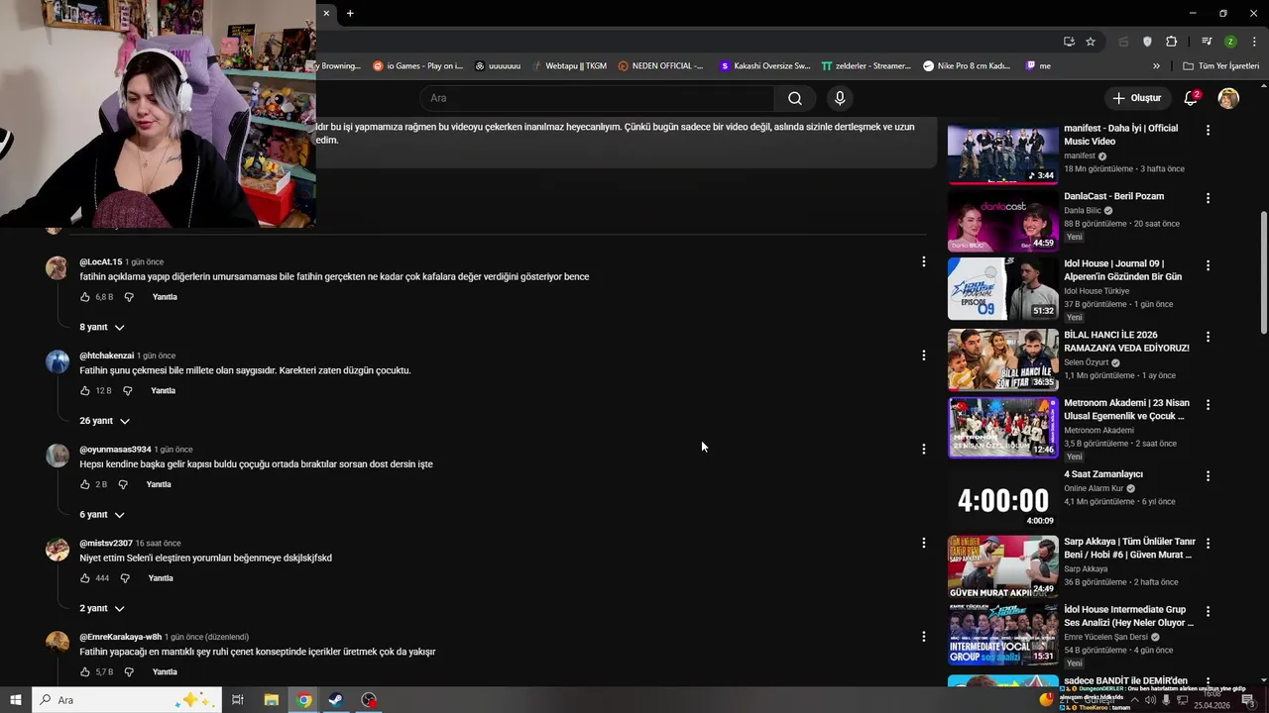Show more bookmarks with chevron overflow

(x=1156, y=66)
